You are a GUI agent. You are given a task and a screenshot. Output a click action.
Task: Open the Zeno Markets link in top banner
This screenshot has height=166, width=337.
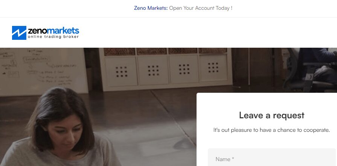click(x=151, y=8)
